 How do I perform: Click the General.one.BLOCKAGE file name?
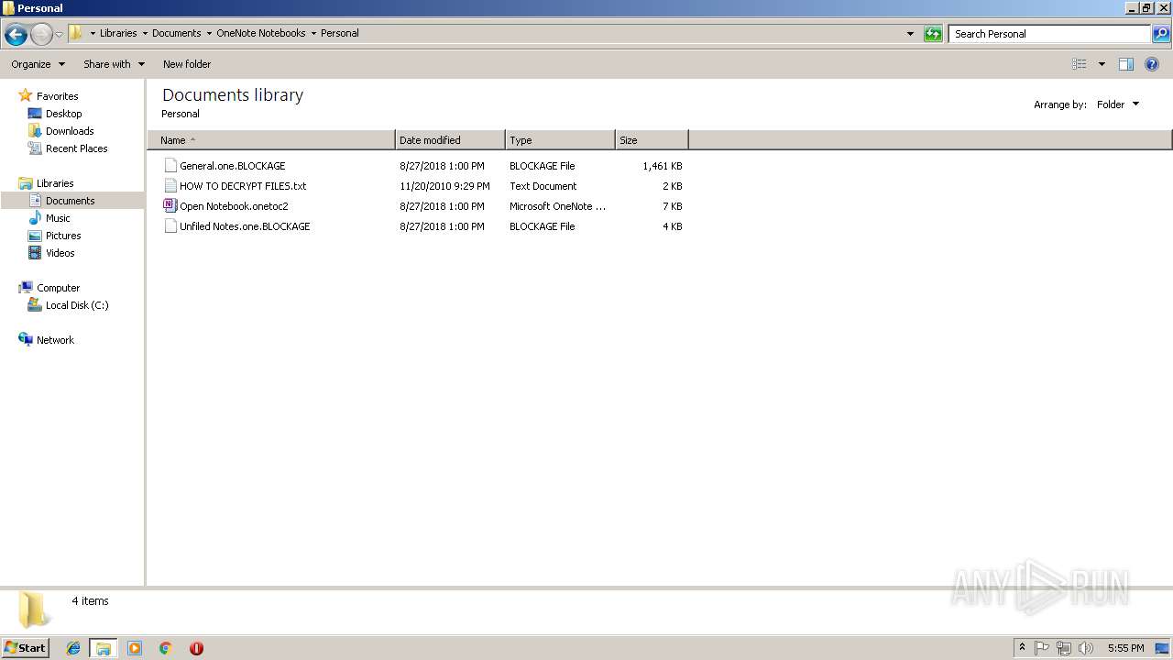233,166
